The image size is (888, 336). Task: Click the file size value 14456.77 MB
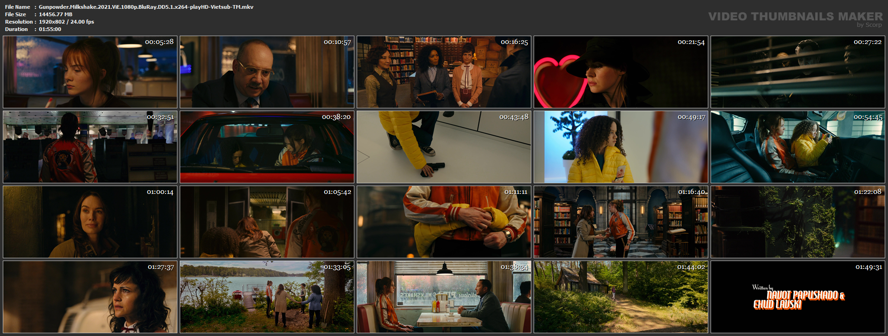click(56, 14)
